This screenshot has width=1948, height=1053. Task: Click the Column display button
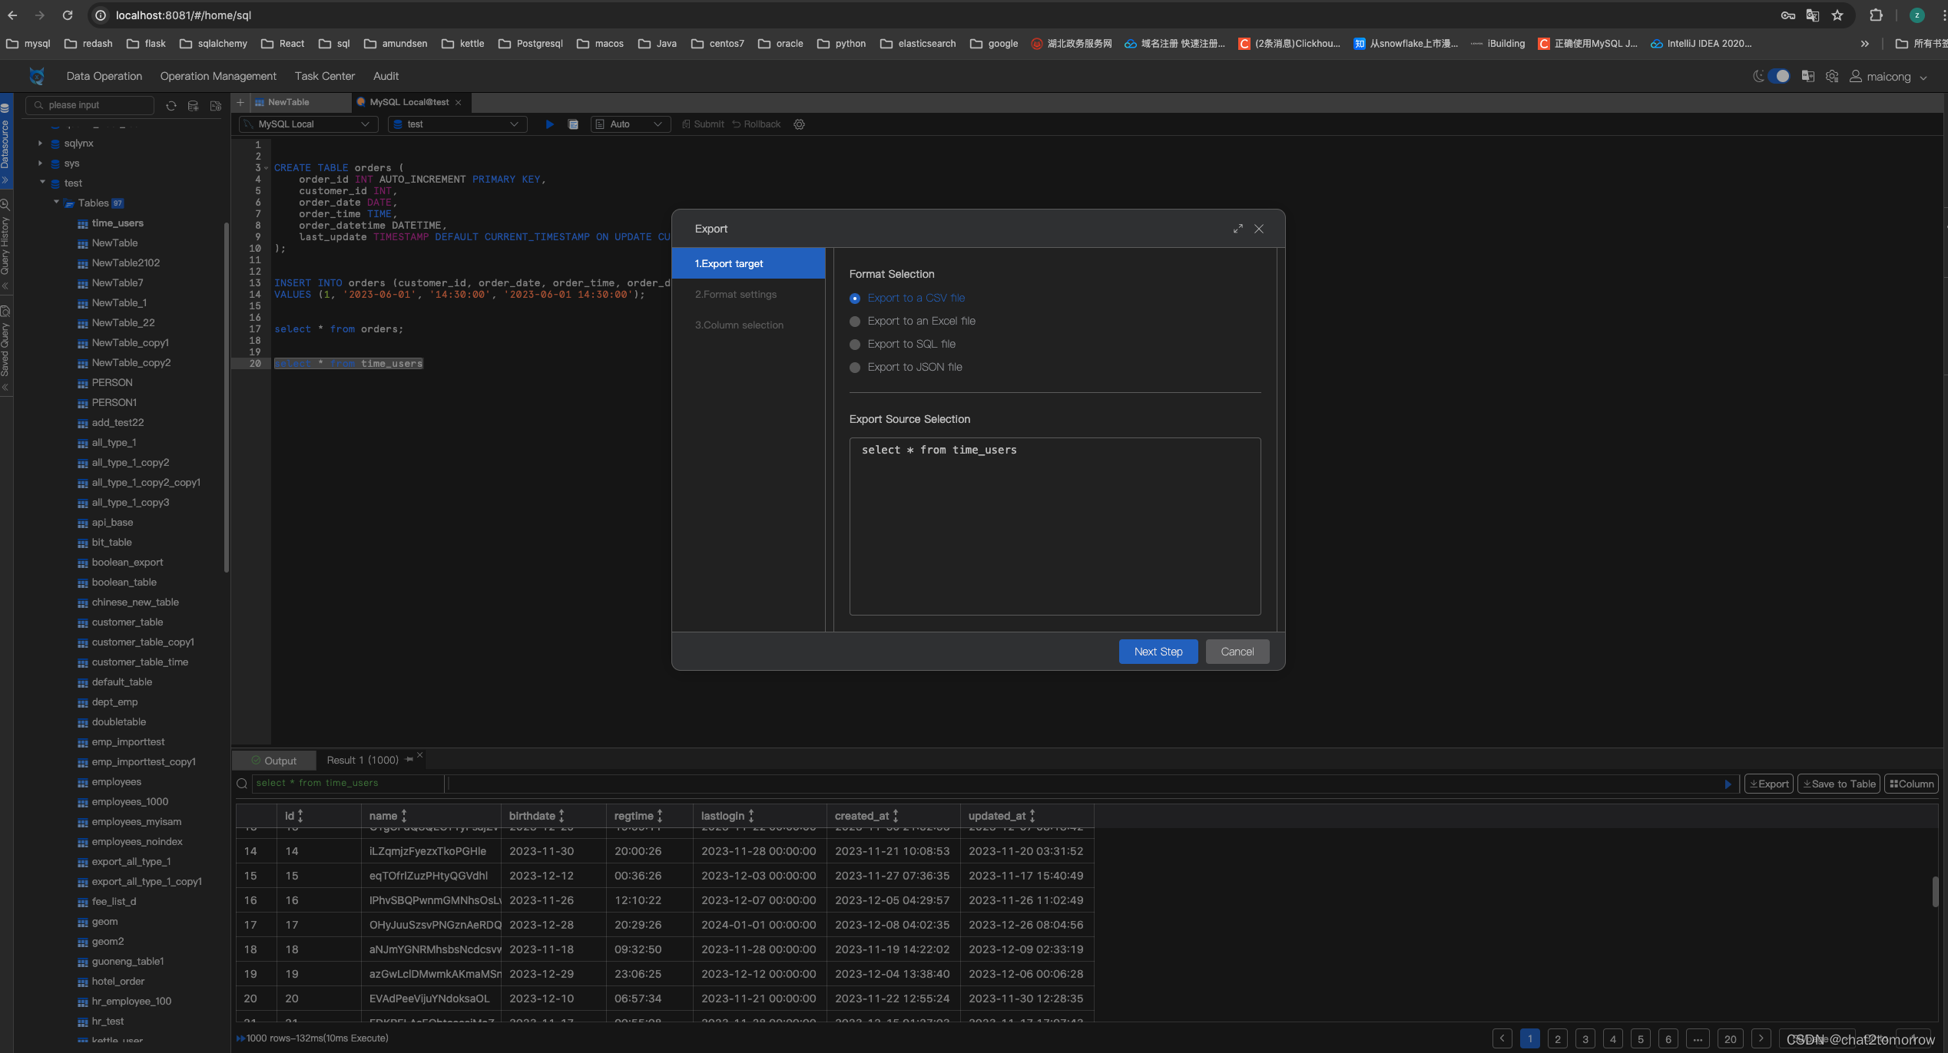point(1911,784)
